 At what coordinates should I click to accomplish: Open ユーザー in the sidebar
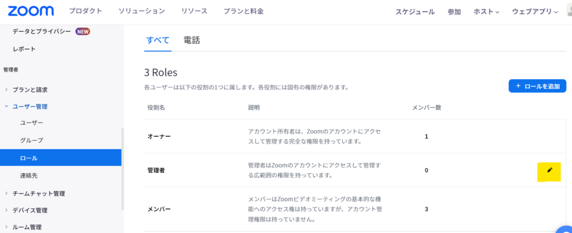pos(31,122)
